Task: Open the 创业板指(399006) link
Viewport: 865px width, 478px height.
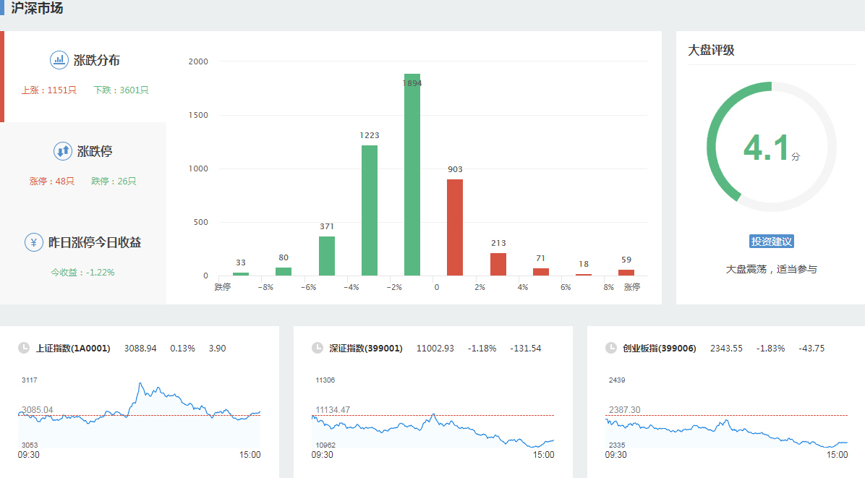Action: click(660, 349)
